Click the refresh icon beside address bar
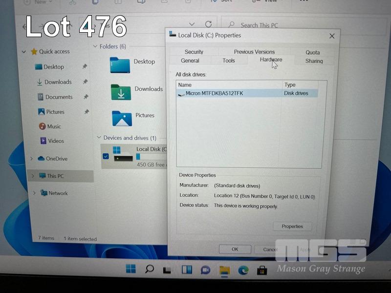391x293 pixels. coord(208,24)
